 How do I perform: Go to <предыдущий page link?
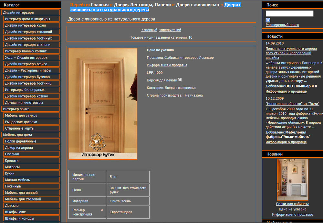point(170,30)
